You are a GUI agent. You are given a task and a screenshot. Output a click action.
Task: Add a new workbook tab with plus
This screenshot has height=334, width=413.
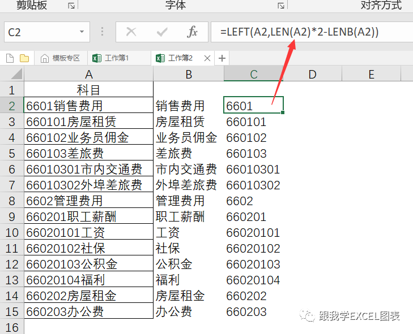[x=222, y=58]
